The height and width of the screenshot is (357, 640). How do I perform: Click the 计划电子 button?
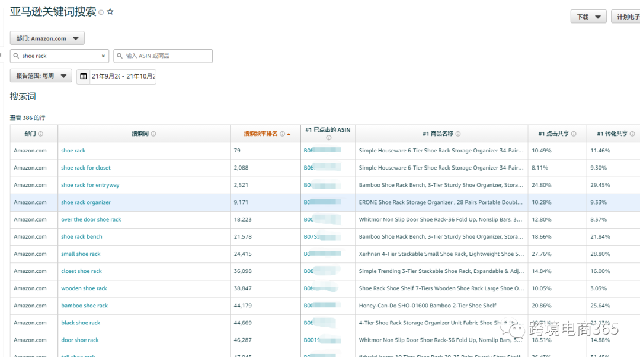[x=626, y=17]
